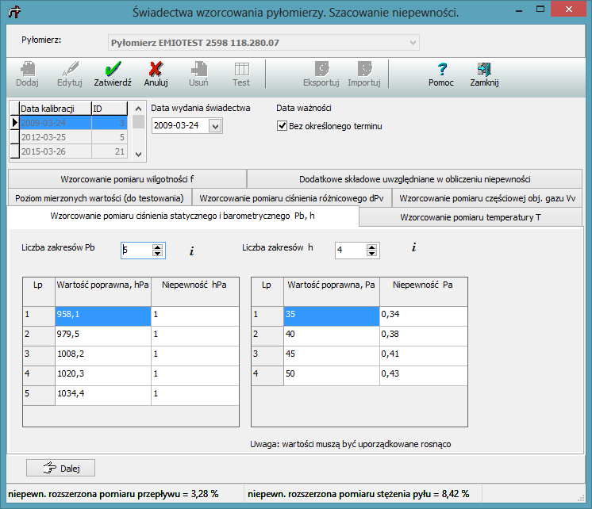Open Dodatkowe składowe uwzględniane w obliczeniu niepewności tab
Screen dimensions: 592x509
pyautogui.click(x=414, y=179)
